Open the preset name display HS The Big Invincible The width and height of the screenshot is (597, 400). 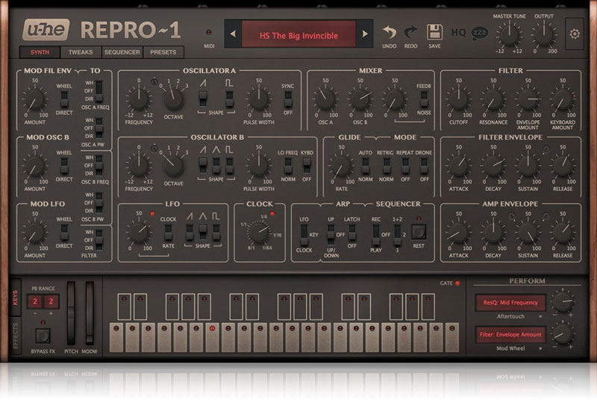pos(298,34)
